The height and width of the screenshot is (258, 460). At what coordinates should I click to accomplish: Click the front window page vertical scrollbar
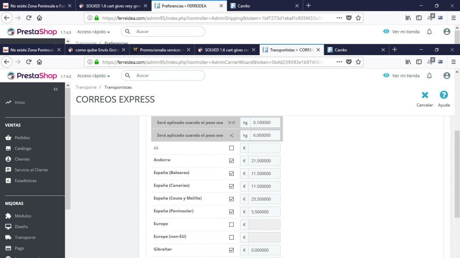tap(457, 174)
